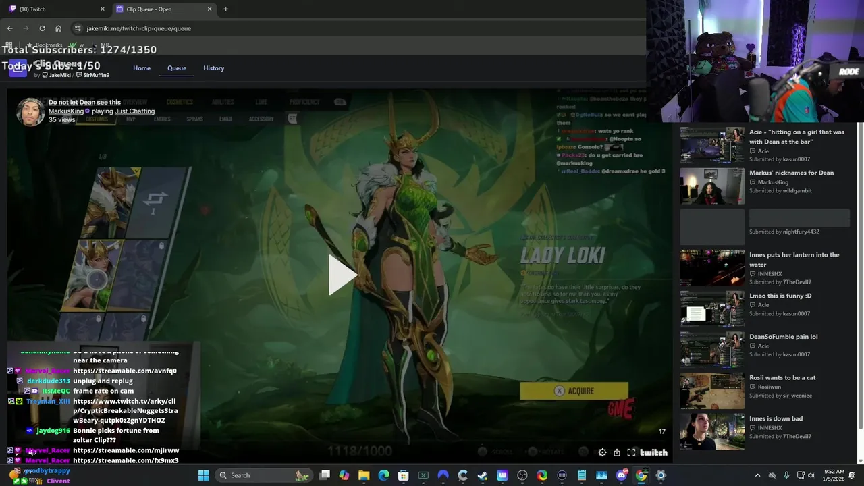Click the MarkusKing avatar next to clip title
864x486 pixels.
[x=30, y=112]
